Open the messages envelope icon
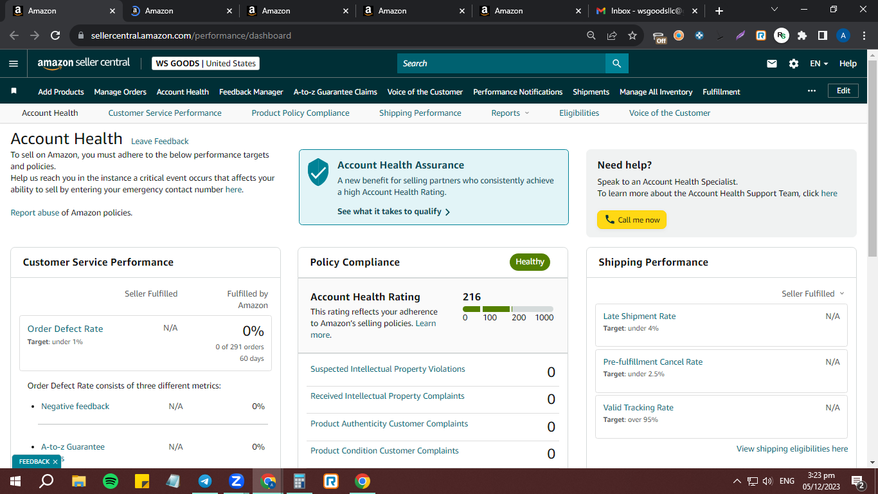Viewport: 878px width, 494px height. click(x=772, y=64)
